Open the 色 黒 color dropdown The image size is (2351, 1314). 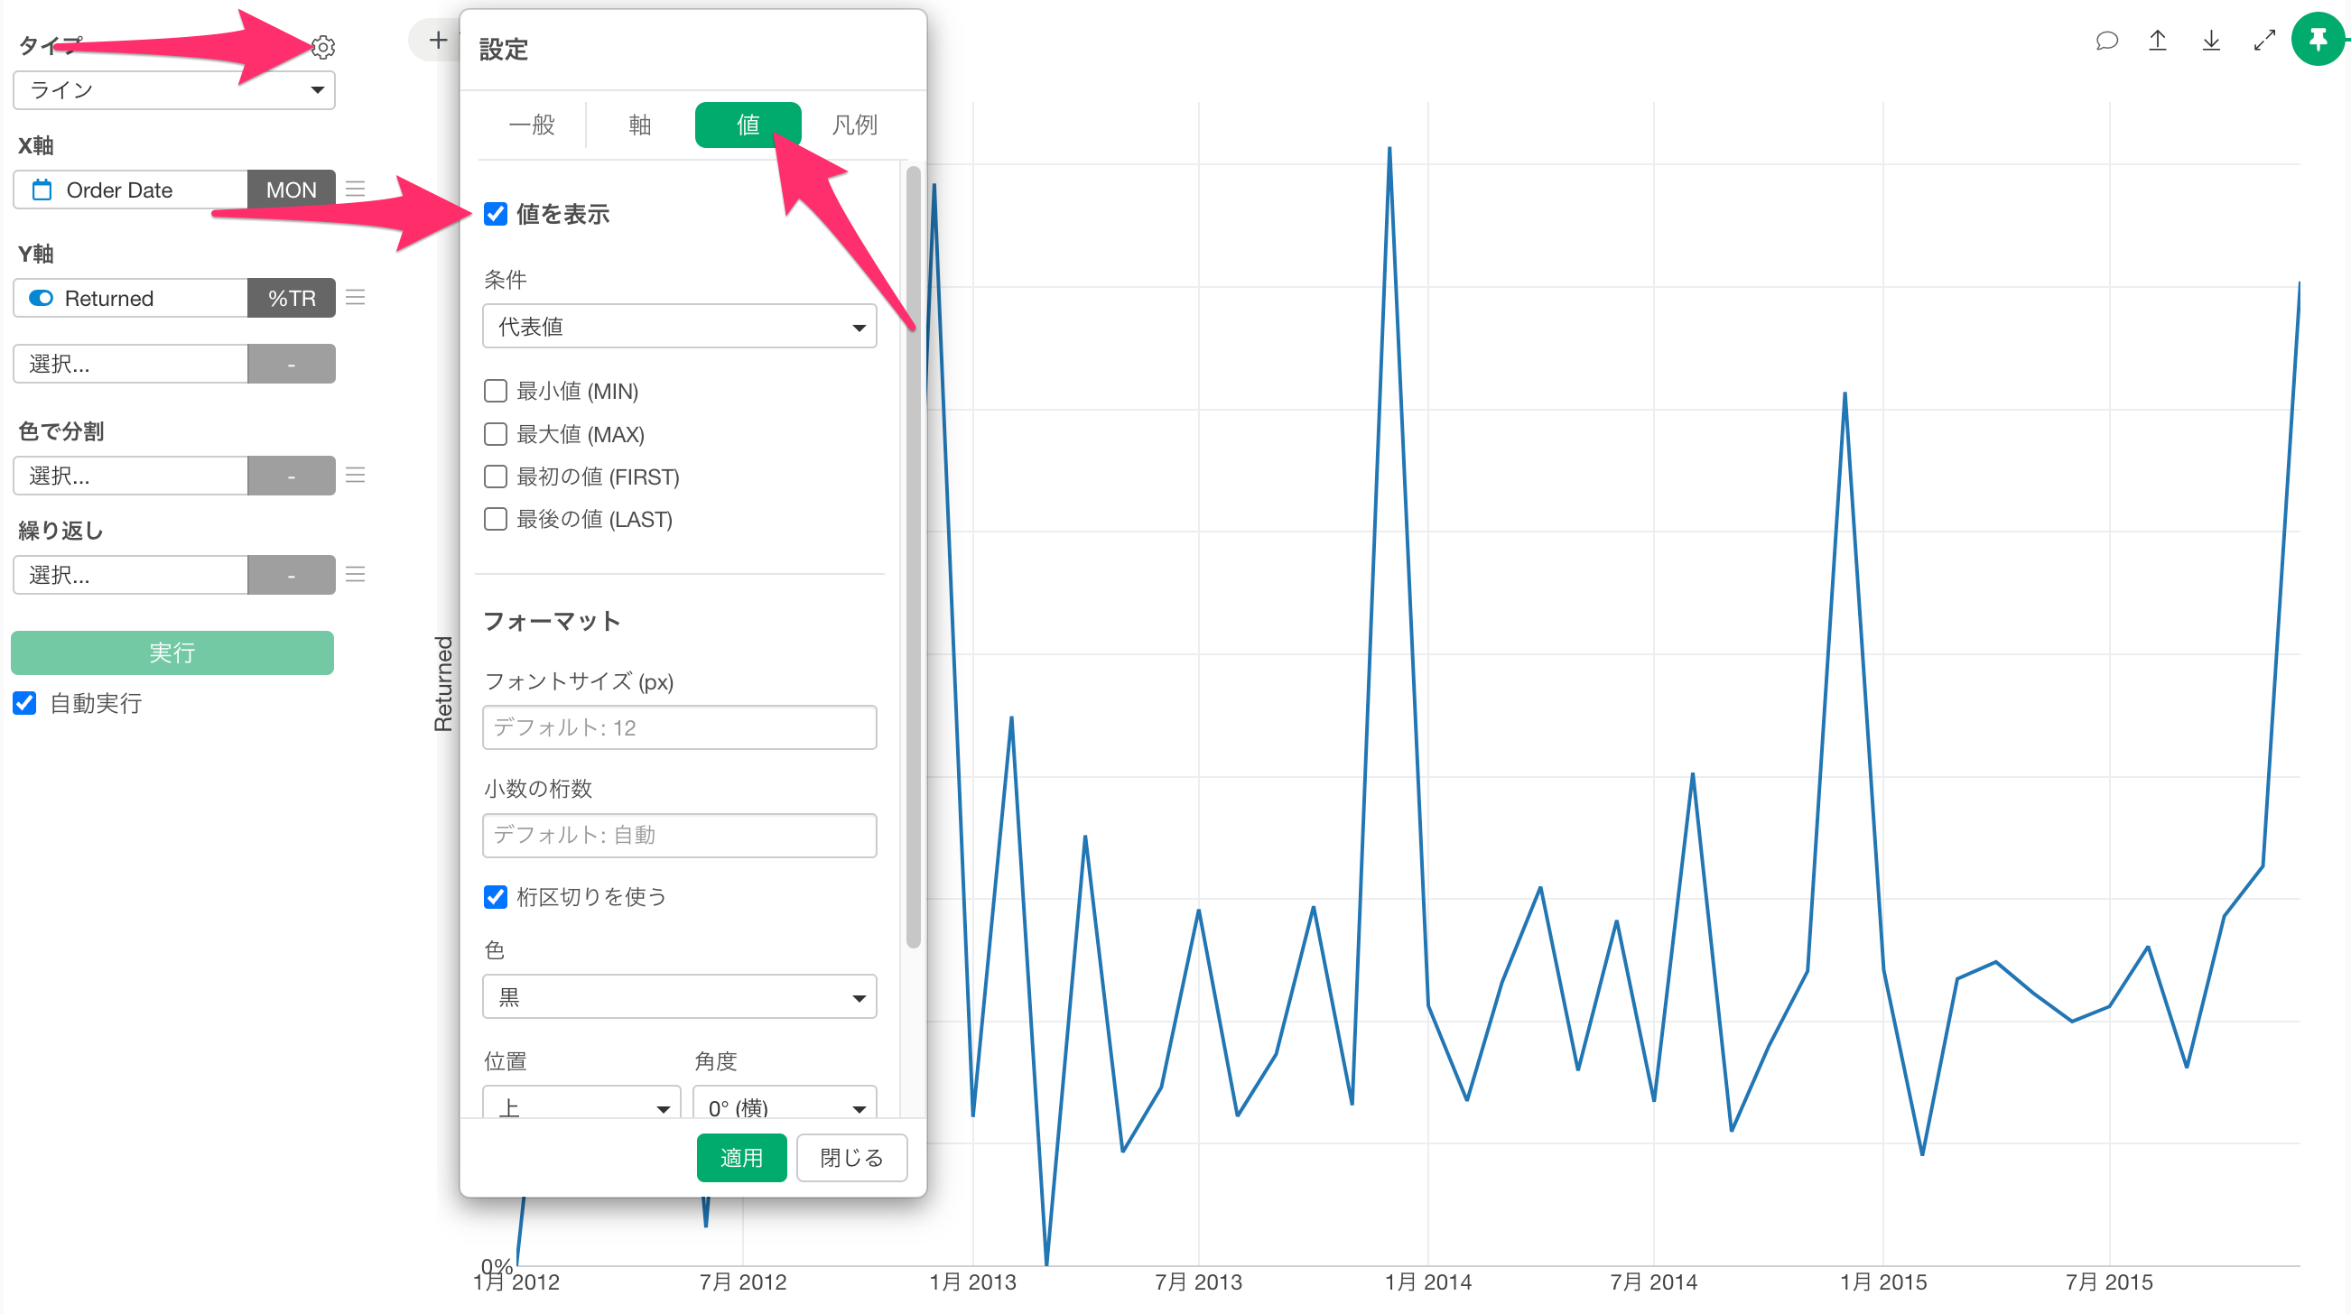pyautogui.click(x=679, y=996)
